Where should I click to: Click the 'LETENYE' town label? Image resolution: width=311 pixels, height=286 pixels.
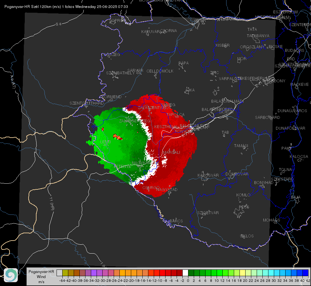(122, 166)
